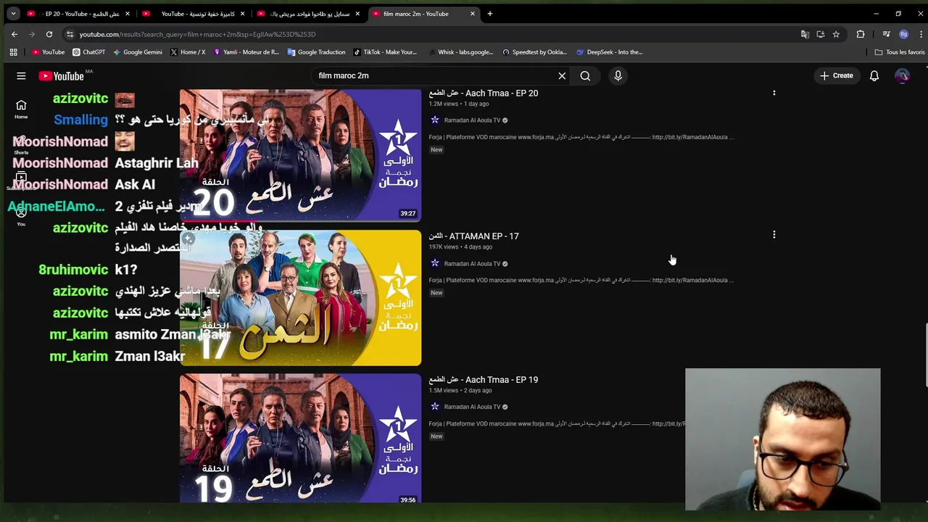This screenshot has width=928, height=522.
Task: Open the TikTok - Make Your... bookmark
Action: [x=384, y=52]
